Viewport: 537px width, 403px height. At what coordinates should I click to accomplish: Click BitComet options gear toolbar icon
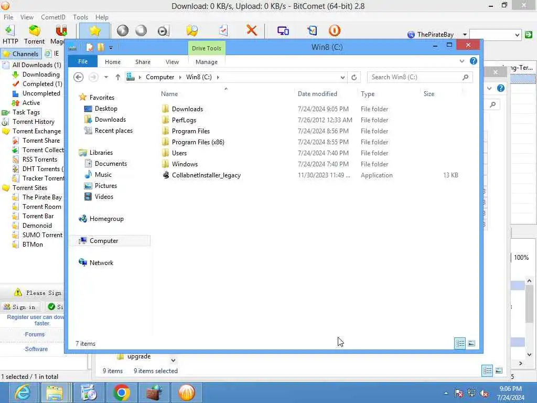(312, 30)
